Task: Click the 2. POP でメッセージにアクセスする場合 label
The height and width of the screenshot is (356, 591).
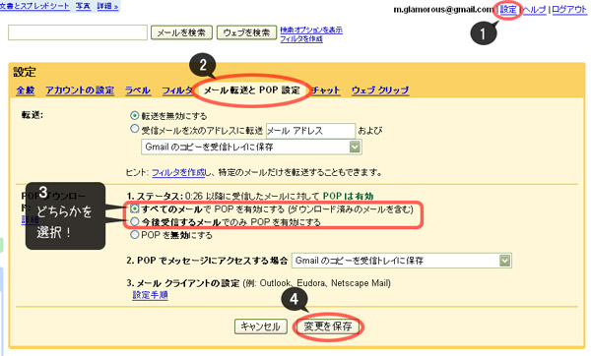Action: (207, 261)
